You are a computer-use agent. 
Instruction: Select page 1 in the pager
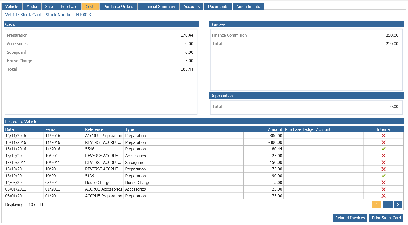[x=377, y=204]
